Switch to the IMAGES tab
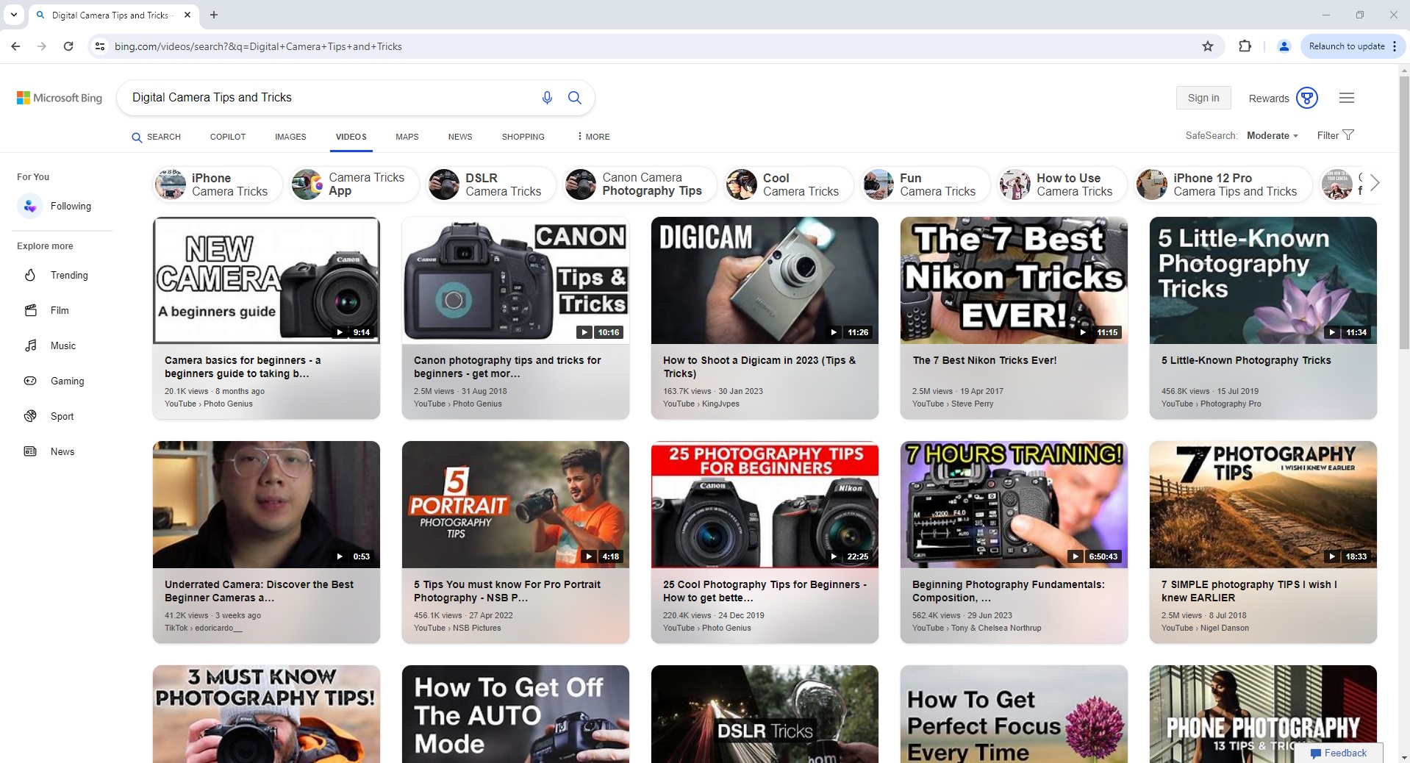 click(x=290, y=137)
